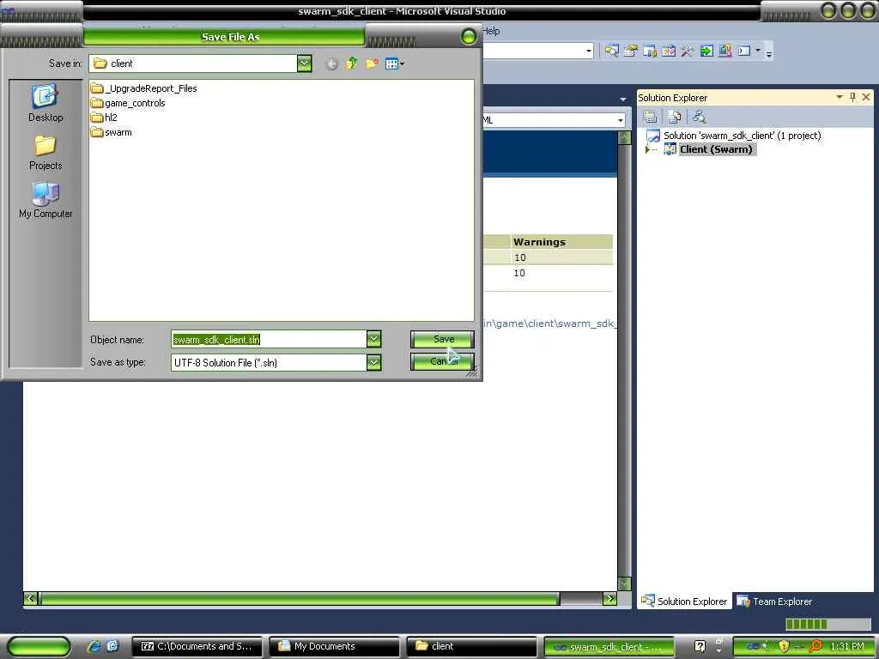Open the Views menu icon in Save dialog
The height and width of the screenshot is (659, 879).
pyautogui.click(x=395, y=63)
